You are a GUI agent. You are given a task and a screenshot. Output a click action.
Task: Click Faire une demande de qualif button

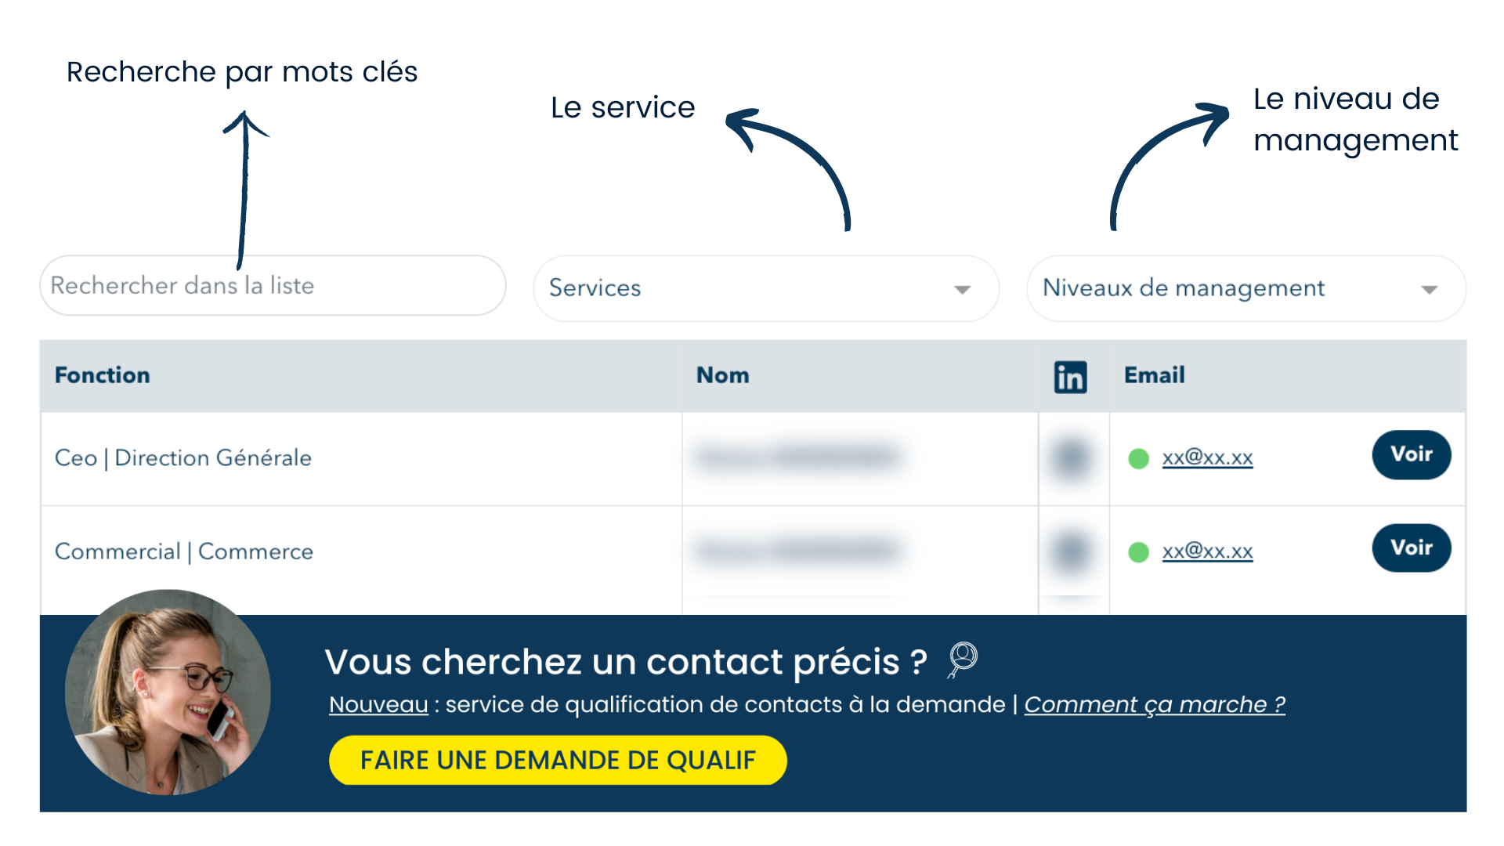pyautogui.click(x=558, y=760)
